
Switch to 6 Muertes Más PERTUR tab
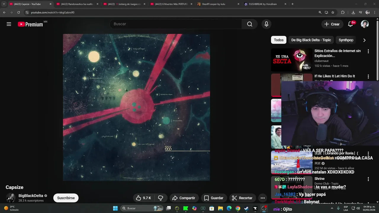click(171, 4)
